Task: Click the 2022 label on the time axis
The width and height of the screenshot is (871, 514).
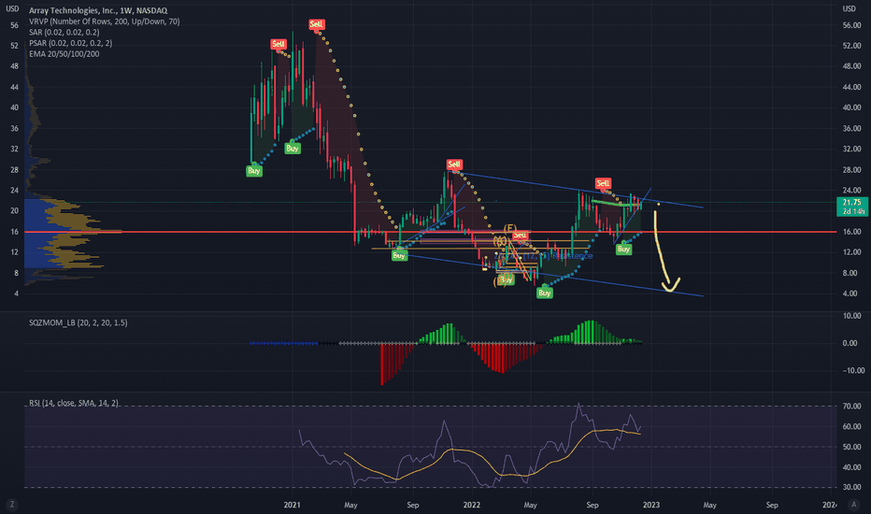Action: pos(472,505)
